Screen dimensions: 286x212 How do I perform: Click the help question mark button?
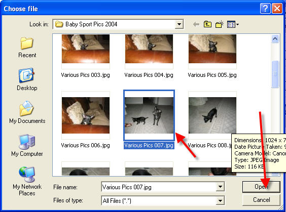265,9
